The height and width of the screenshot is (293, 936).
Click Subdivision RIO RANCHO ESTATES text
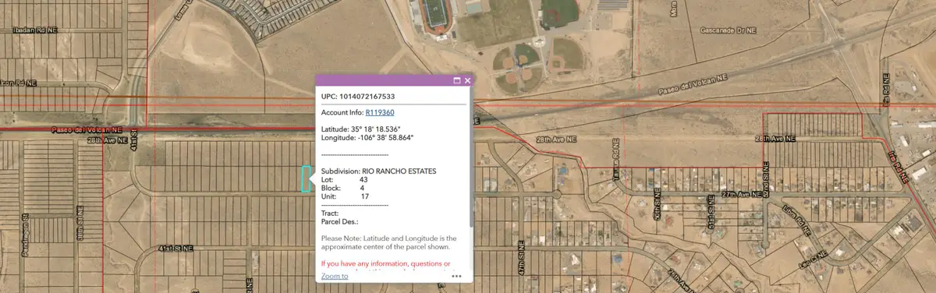click(378, 171)
